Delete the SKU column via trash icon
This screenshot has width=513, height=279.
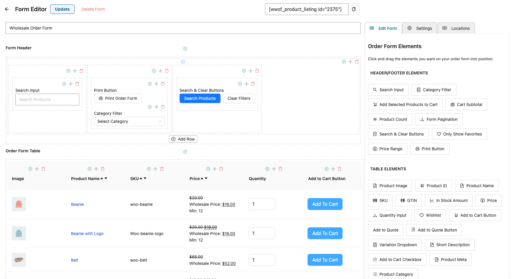click(162, 169)
